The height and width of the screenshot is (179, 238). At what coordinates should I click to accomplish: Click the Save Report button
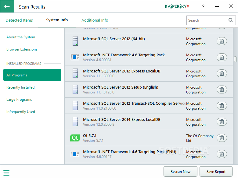pos(216,171)
